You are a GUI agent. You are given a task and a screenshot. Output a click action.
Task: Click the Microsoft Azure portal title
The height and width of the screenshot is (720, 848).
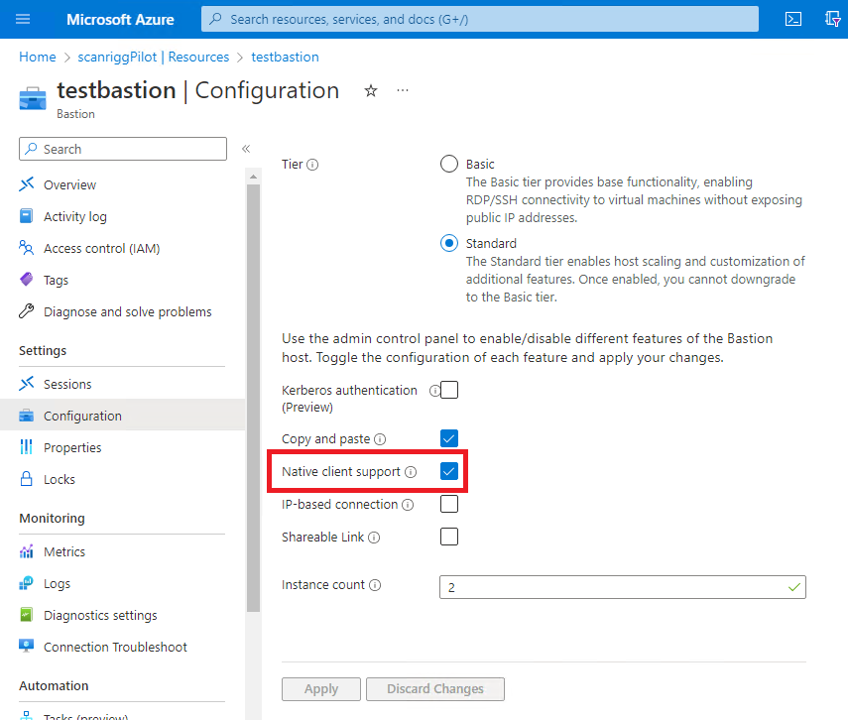(x=120, y=20)
